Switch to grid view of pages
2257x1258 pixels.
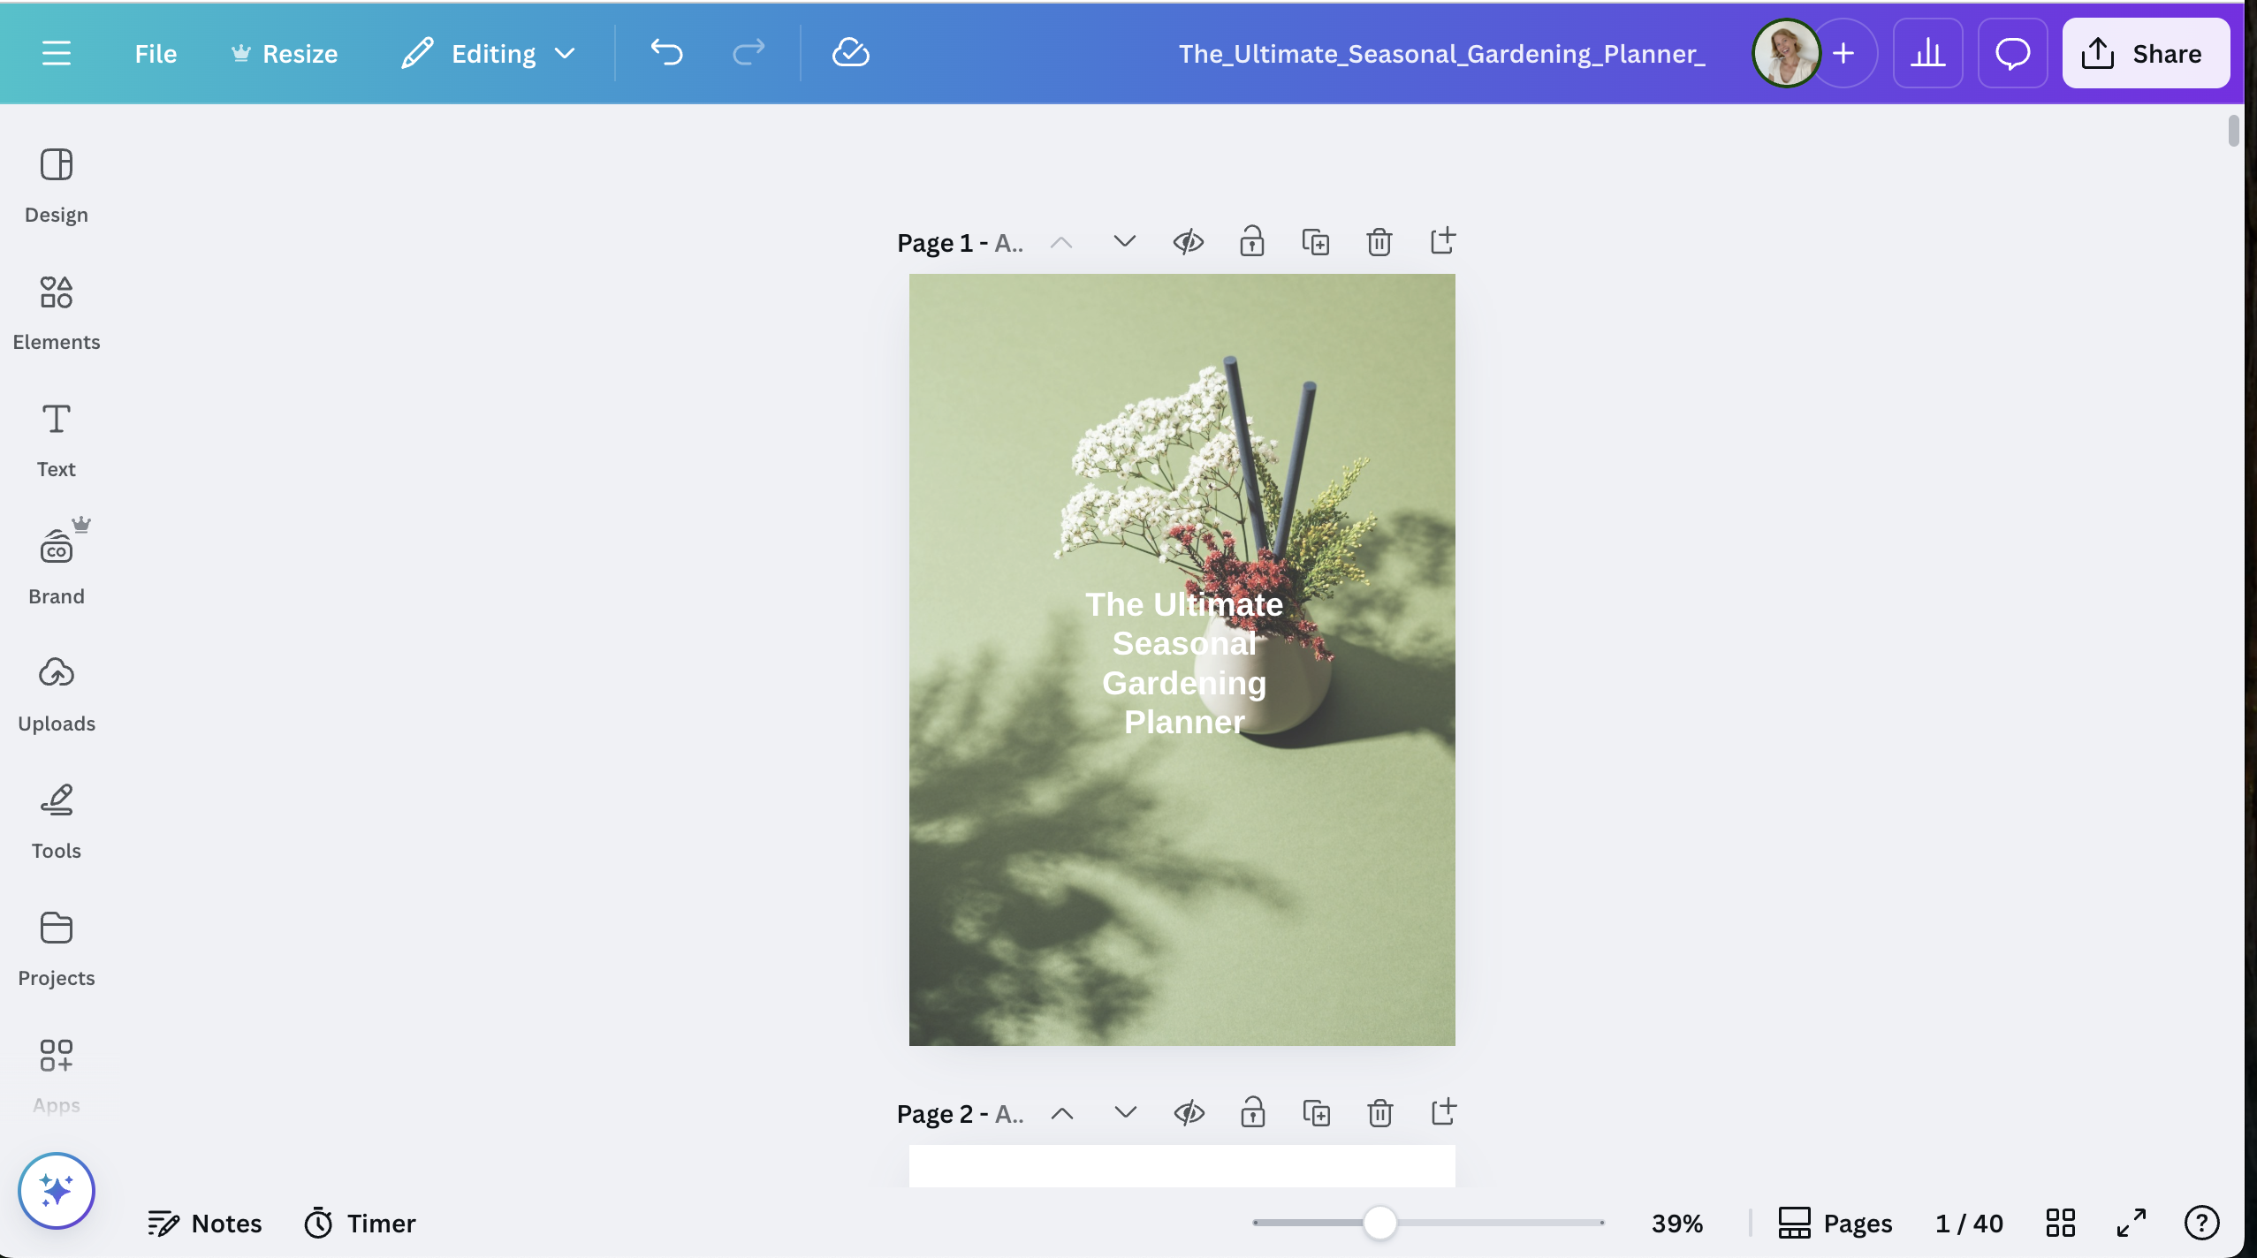coord(2060,1223)
